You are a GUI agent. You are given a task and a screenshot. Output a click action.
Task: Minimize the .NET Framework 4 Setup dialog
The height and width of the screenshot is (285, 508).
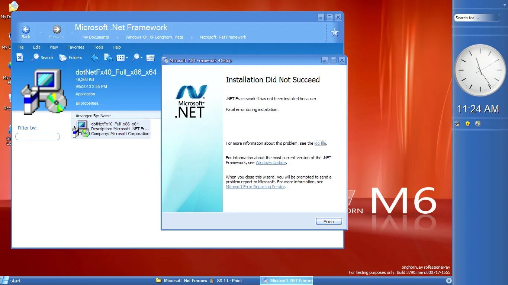[x=325, y=60]
